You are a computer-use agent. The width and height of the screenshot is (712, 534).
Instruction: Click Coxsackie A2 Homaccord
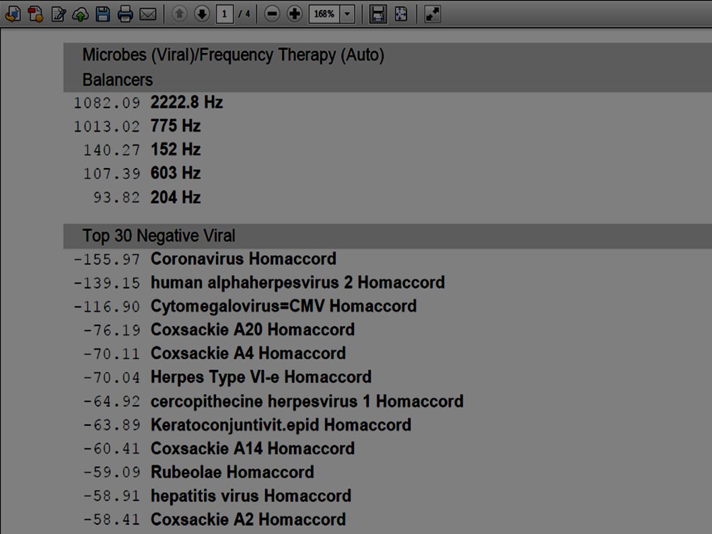[x=248, y=519]
